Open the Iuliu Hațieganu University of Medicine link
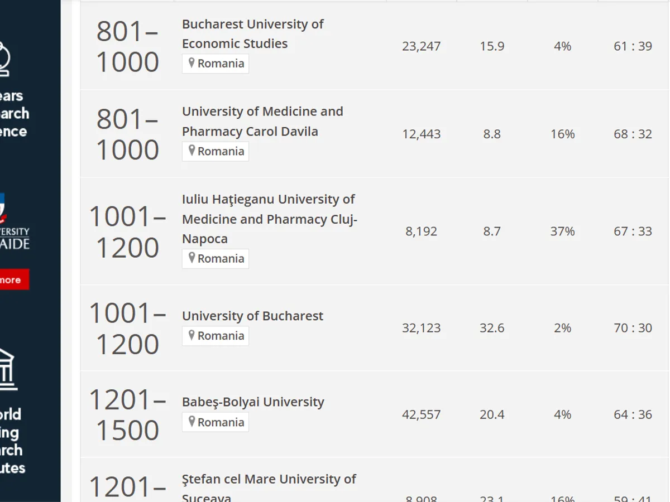Screen dimensions: 670x502 269,219
